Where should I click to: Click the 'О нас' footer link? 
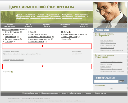[64, 93]
